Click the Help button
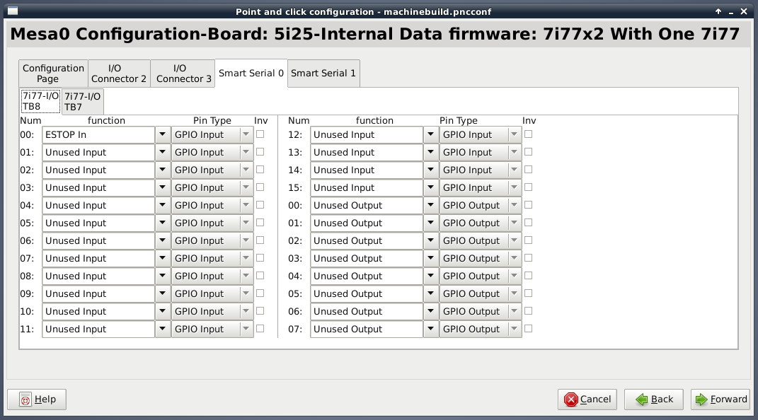This screenshot has height=420, width=758. 37,399
